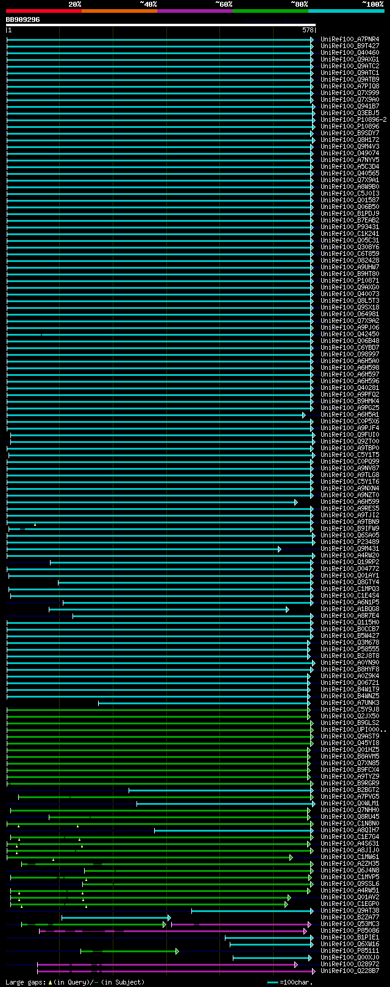Click the white query sequence bar
This screenshot has height=987, width=390.
(x=161, y=25)
